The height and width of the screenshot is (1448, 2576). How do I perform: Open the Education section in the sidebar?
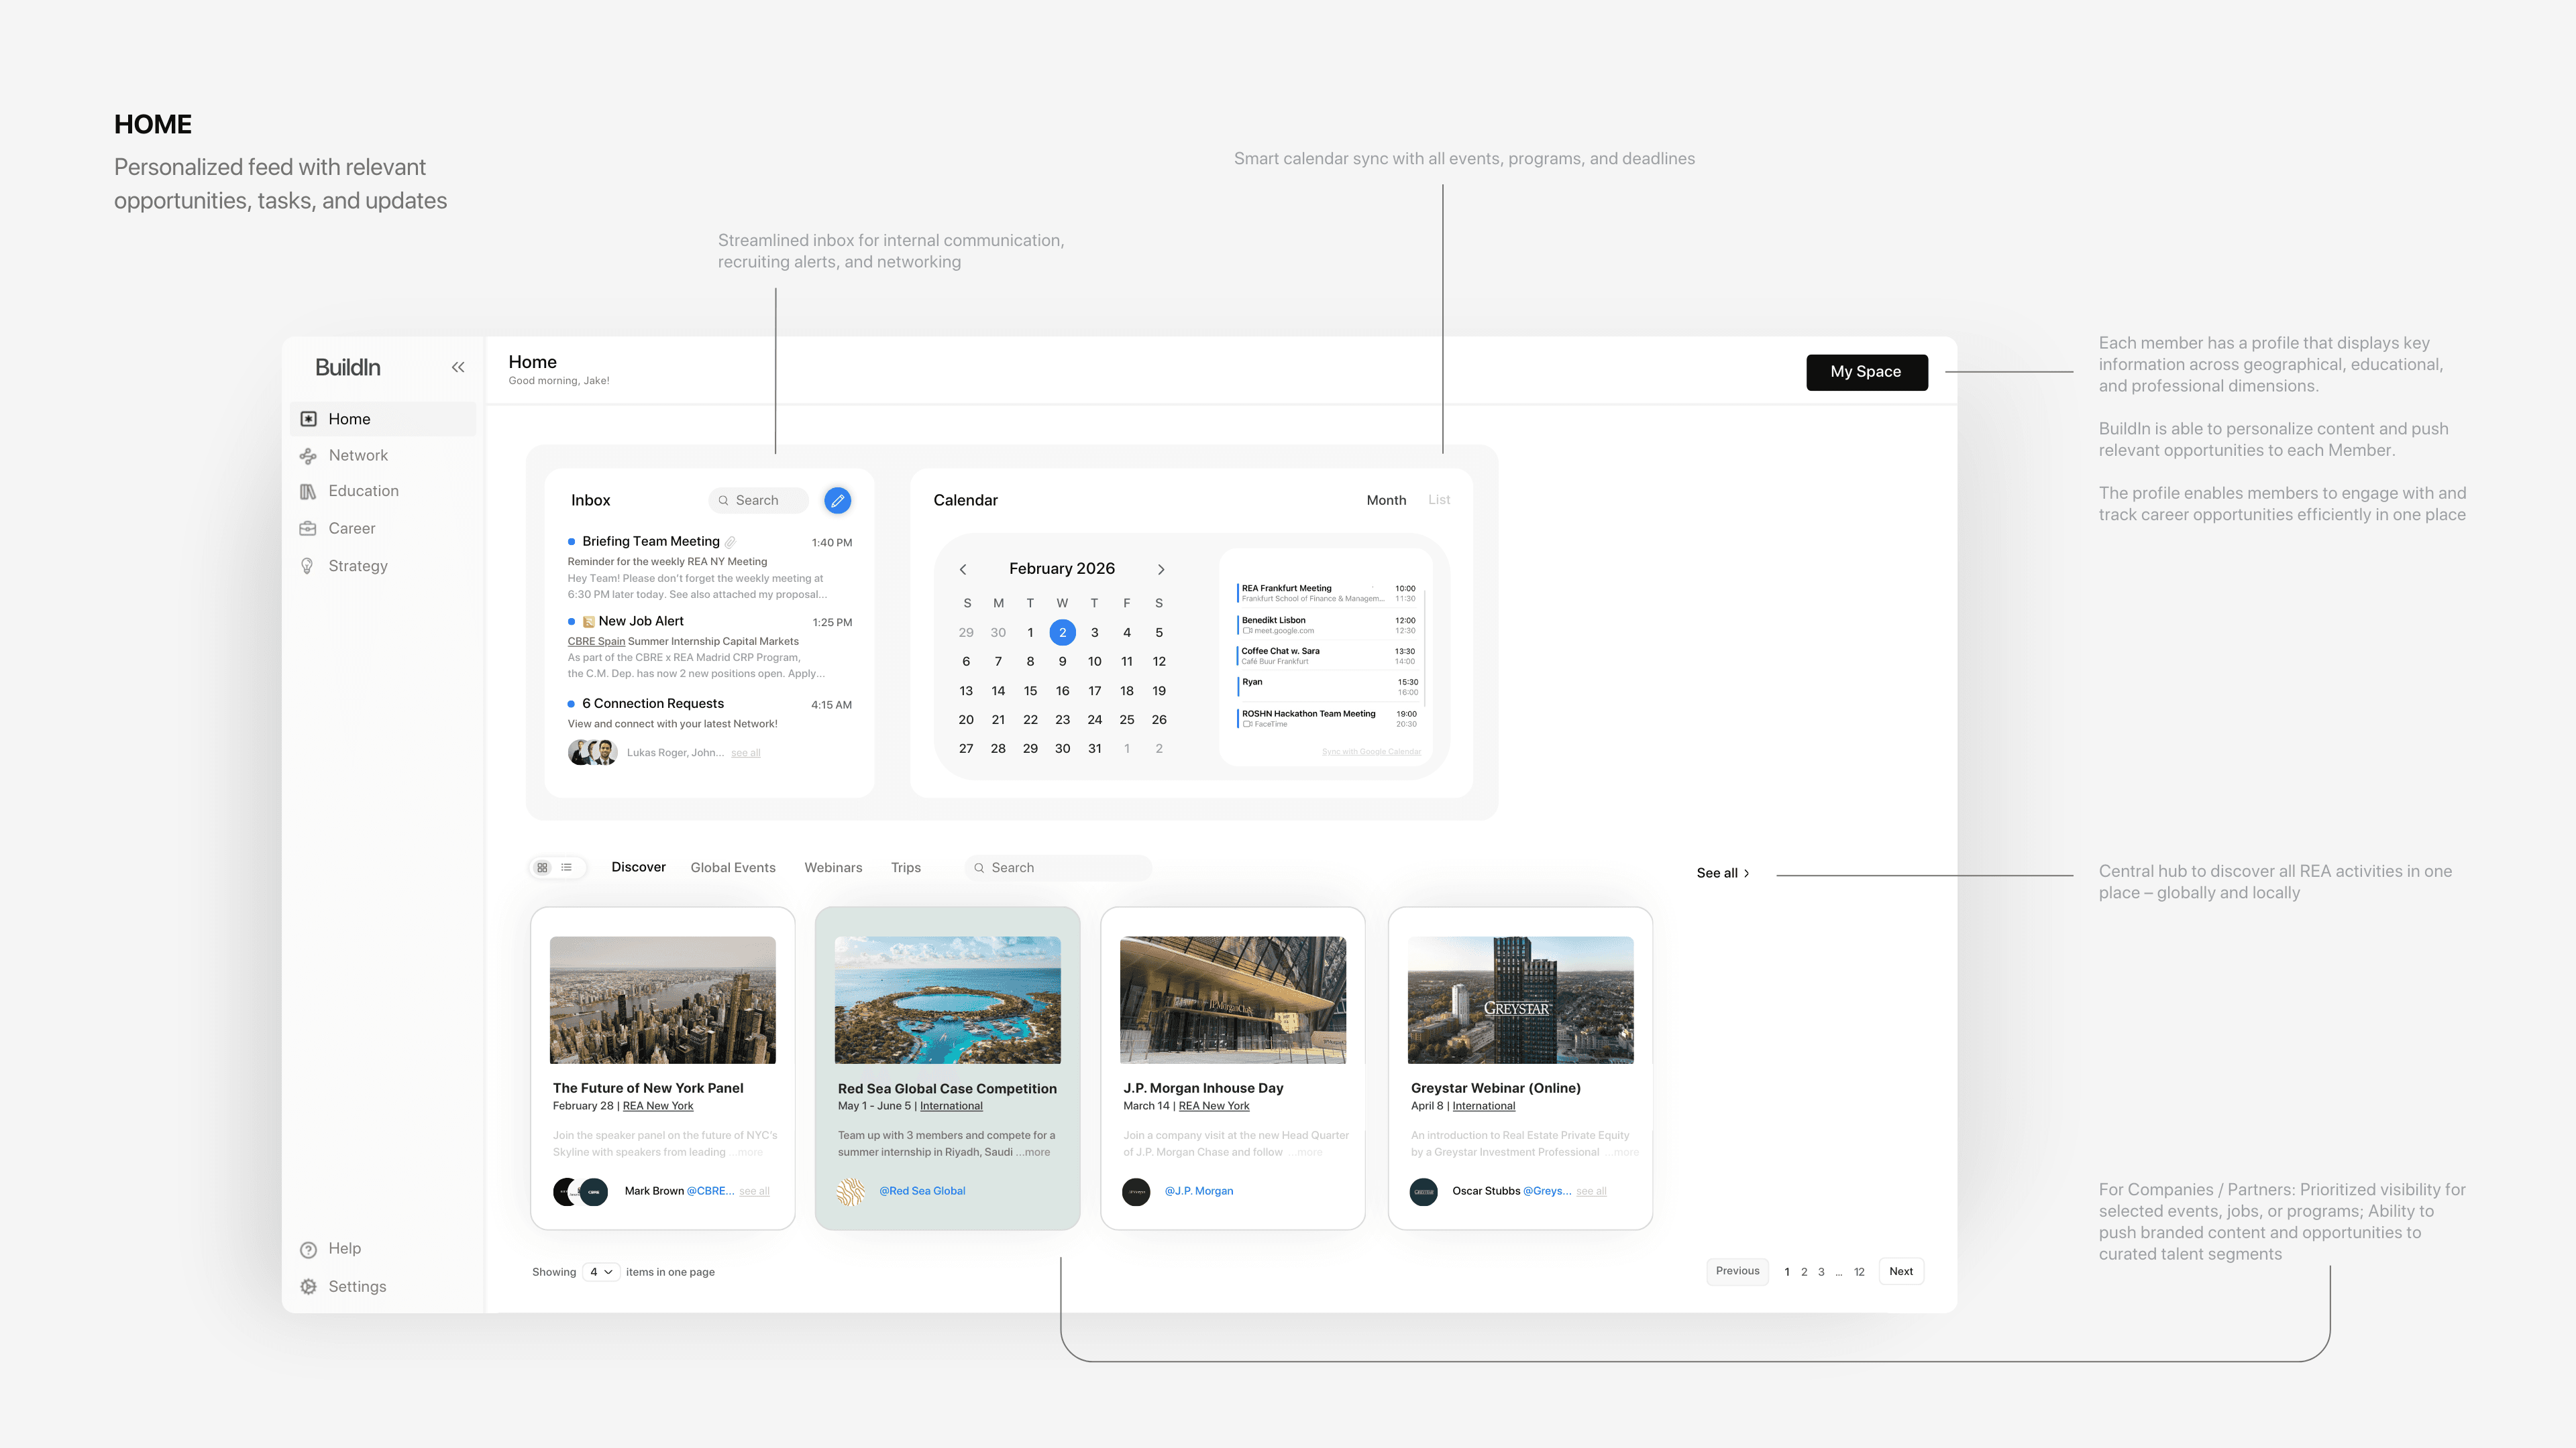click(362, 491)
